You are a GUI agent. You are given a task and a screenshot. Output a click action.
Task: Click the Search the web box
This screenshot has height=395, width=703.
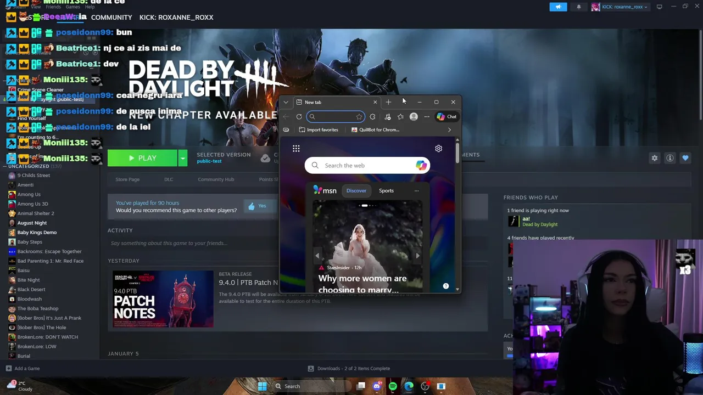point(367,165)
